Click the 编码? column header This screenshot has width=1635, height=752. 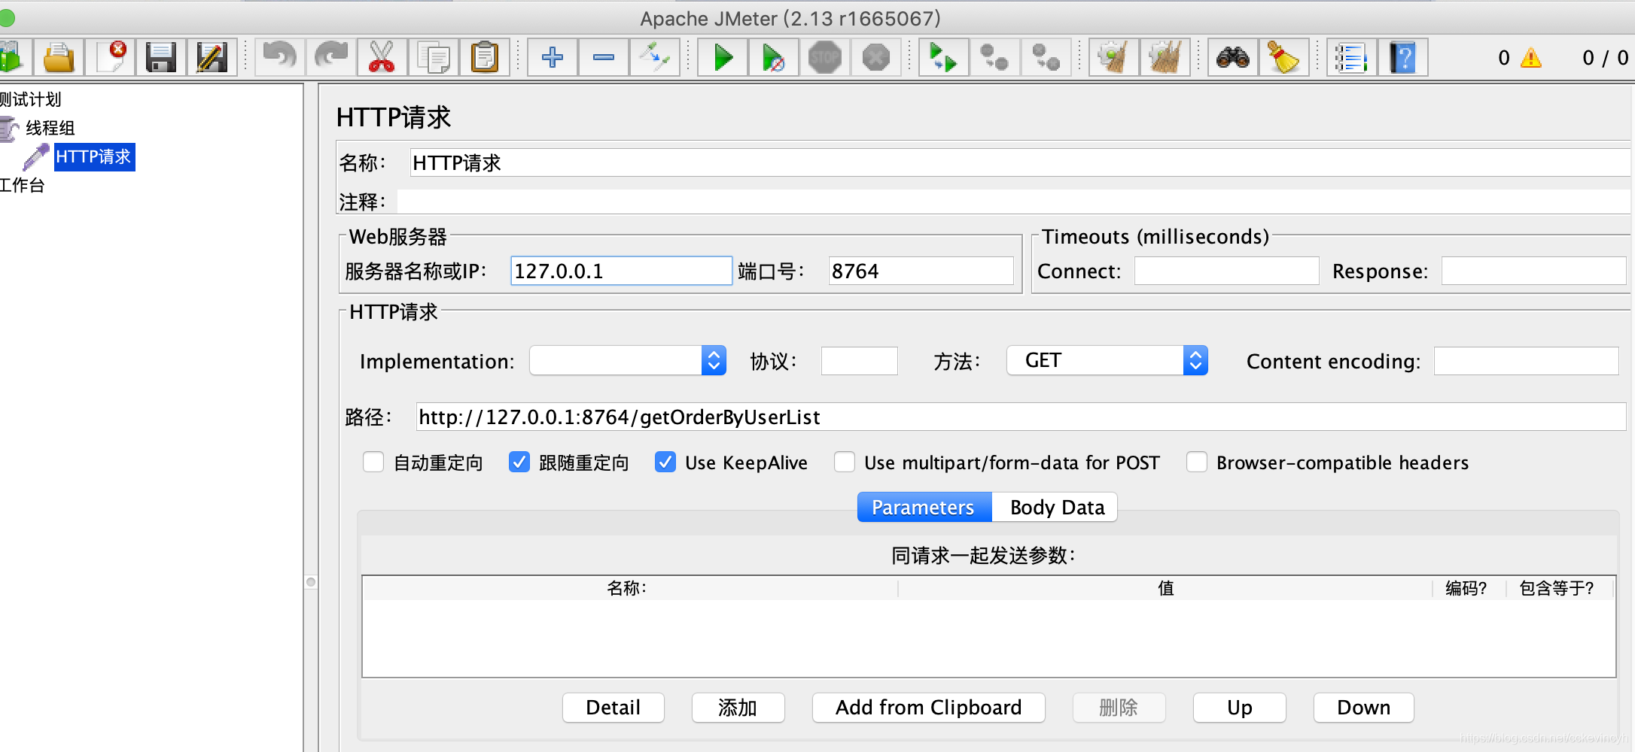(x=1469, y=588)
